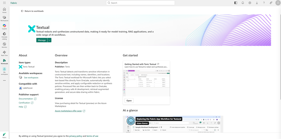Open the user account avatar
This screenshot has height=139, width=281.
[278, 3]
